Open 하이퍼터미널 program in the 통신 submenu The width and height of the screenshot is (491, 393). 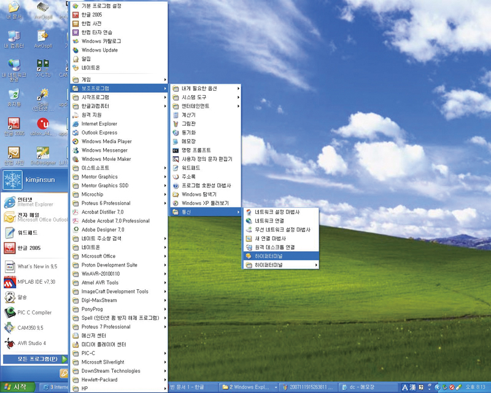[281, 256]
